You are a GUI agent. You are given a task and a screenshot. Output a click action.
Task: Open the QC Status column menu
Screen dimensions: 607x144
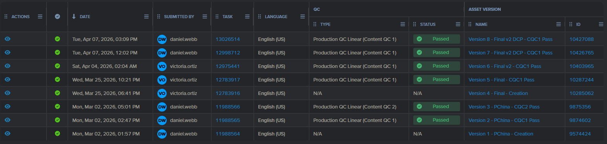[x=458, y=24]
